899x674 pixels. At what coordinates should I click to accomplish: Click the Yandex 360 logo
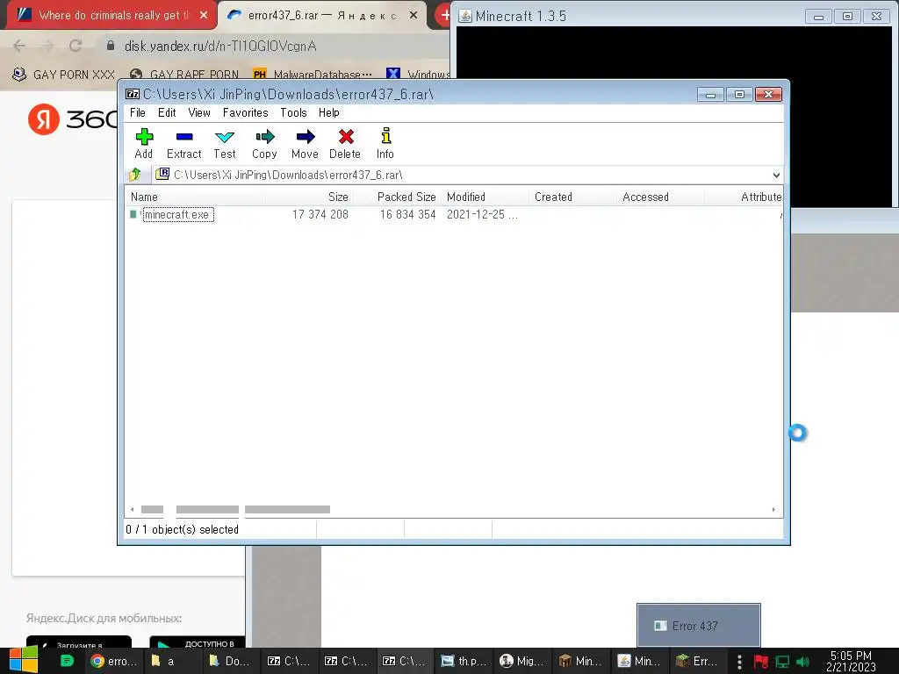[x=72, y=119]
